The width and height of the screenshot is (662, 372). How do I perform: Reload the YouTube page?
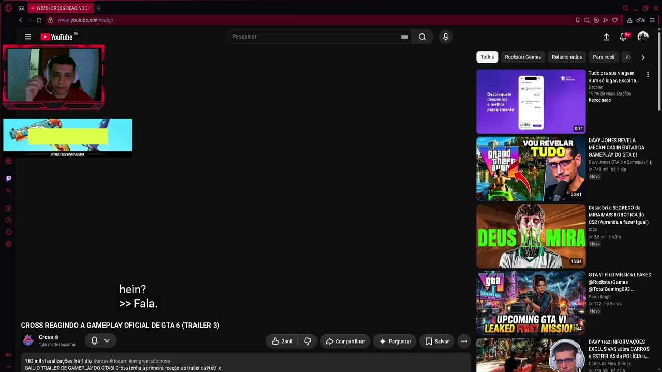pyautogui.click(x=39, y=20)
